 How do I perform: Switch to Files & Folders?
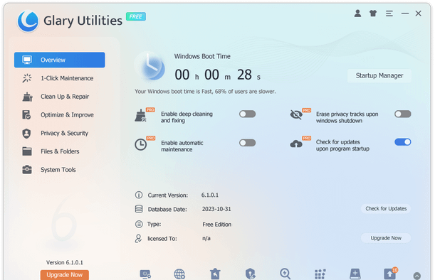60,151
